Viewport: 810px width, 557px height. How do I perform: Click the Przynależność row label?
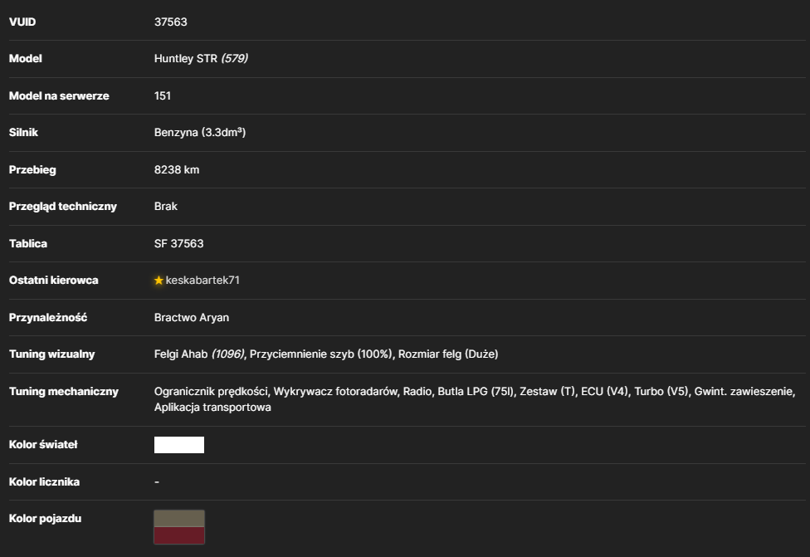tap(48, 318)
